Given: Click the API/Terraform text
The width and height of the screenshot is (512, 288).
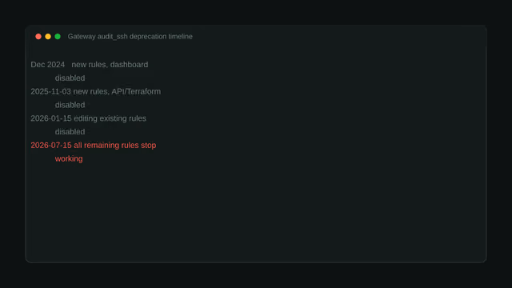Looking at the screenshot, I should 136,91.
